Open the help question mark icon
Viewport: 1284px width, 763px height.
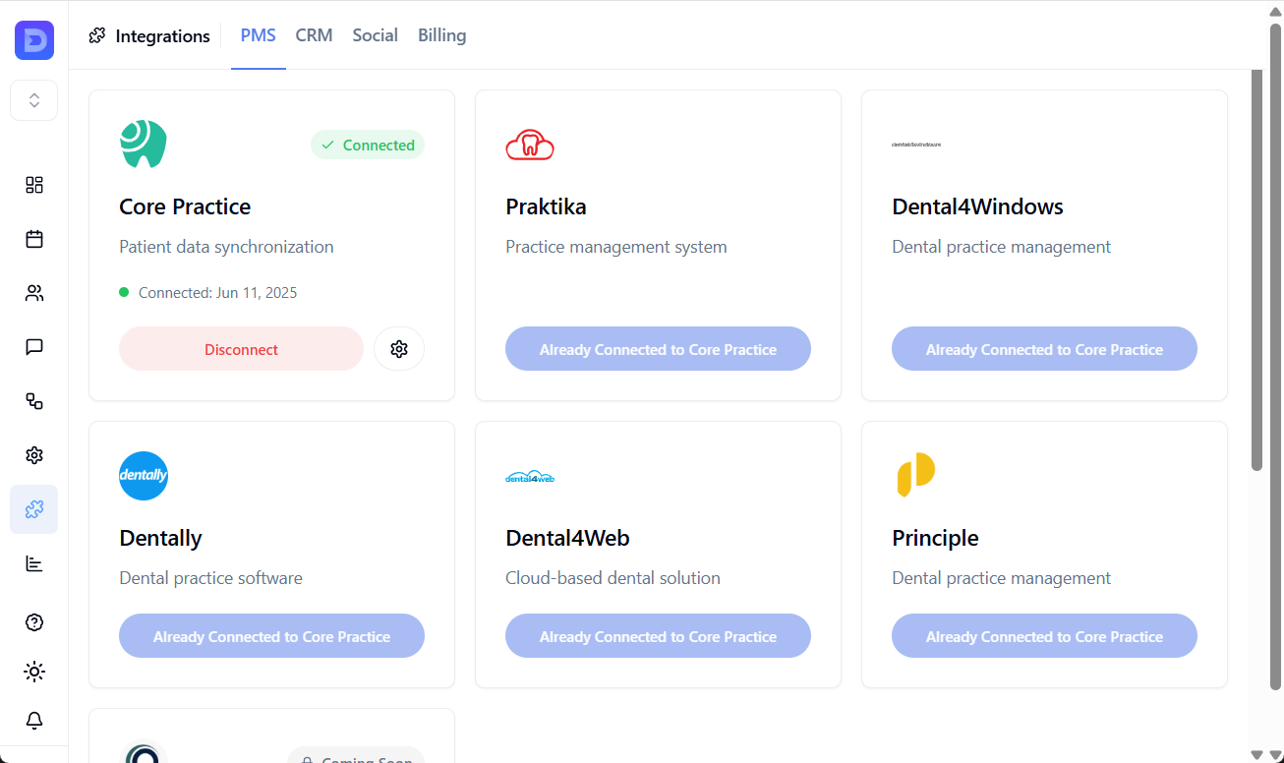click(x=33, y=622)
